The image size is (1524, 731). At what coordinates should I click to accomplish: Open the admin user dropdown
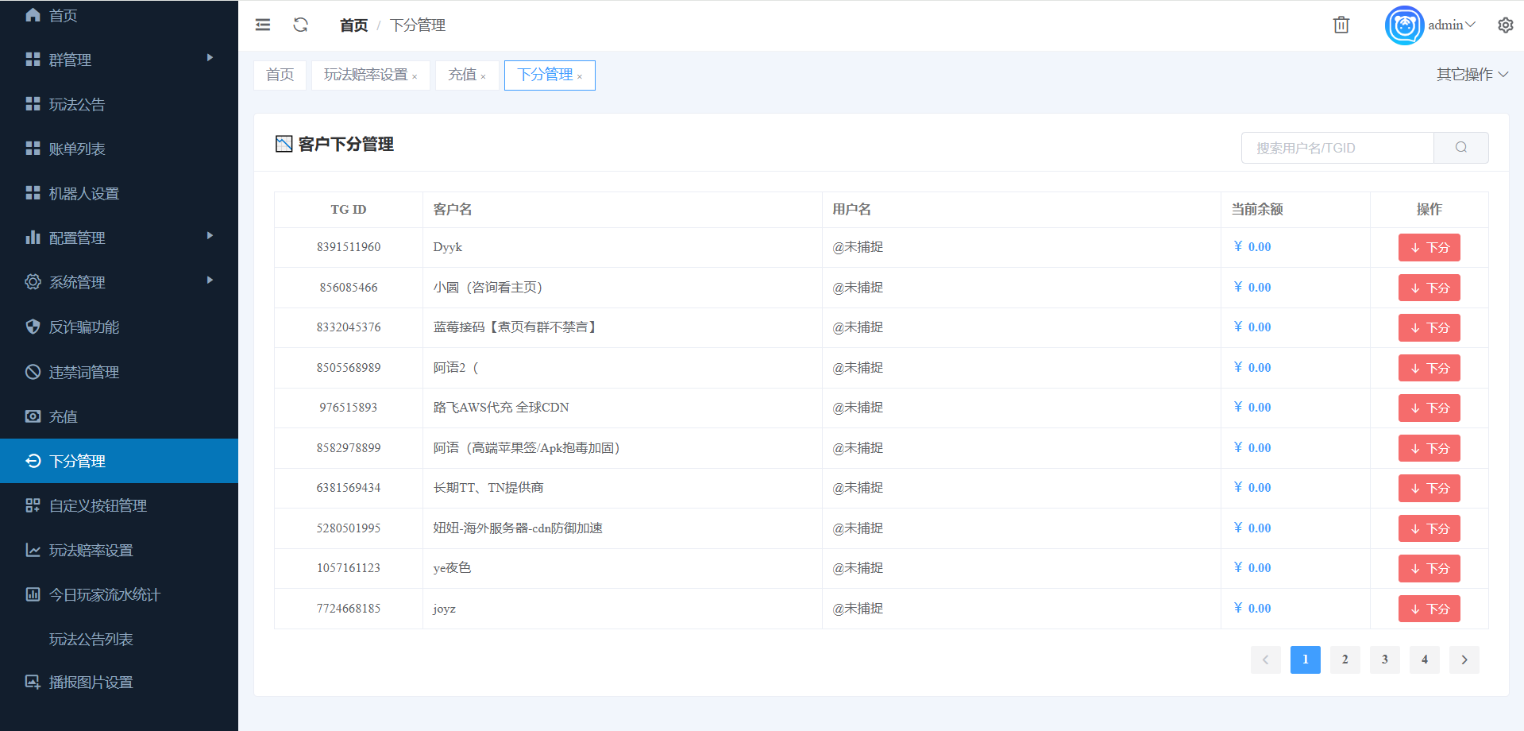tap(1451, 25)
